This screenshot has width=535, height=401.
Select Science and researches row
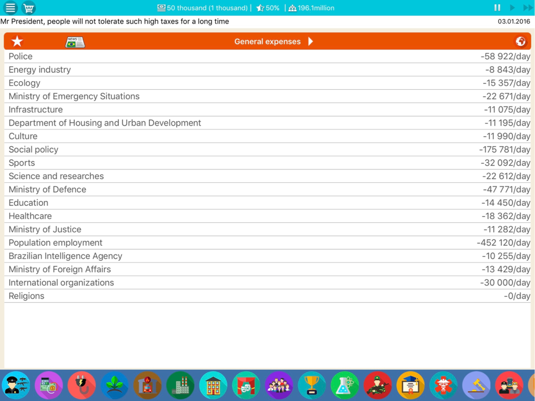point(267,176)
